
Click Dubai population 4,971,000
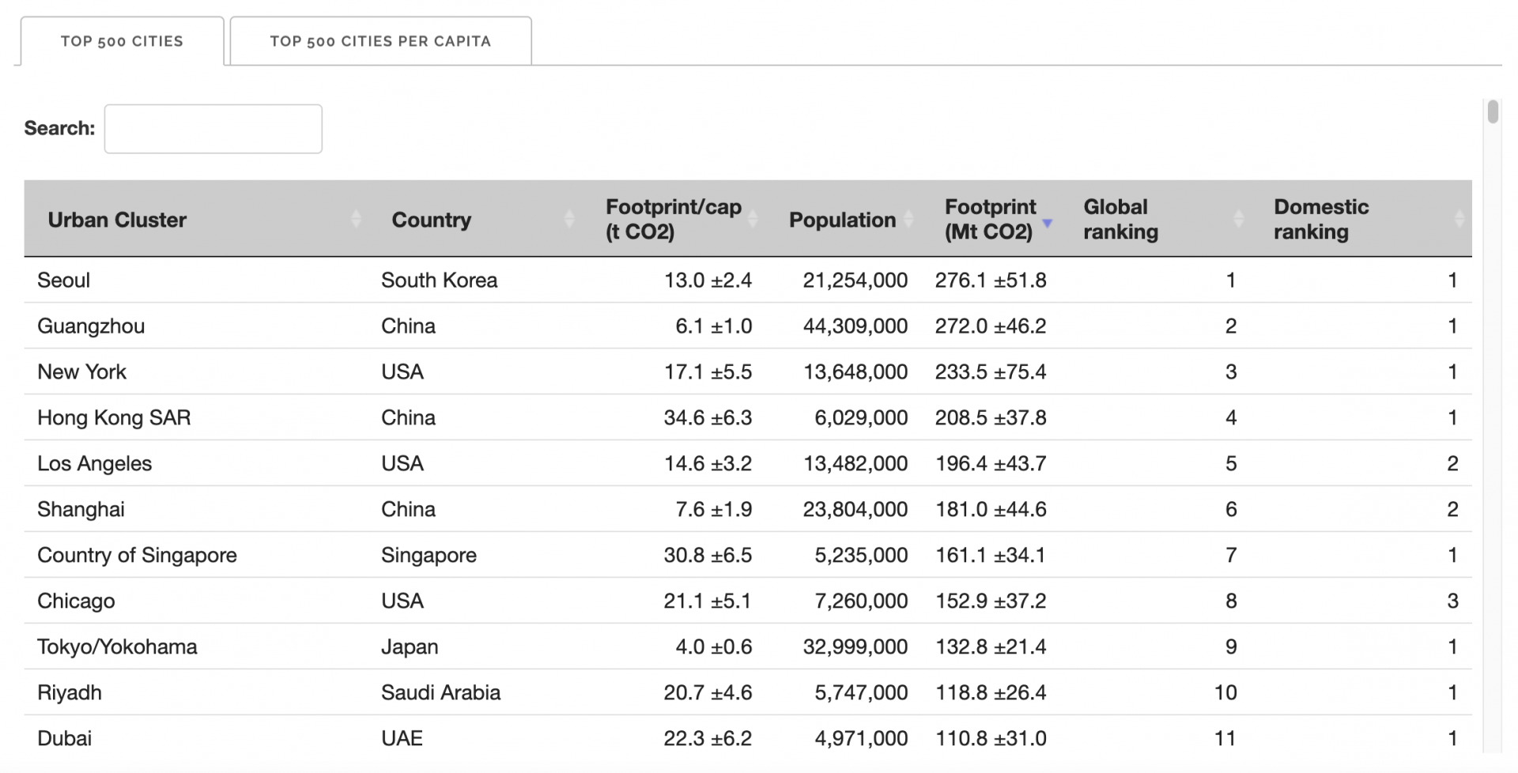point(861,738)
